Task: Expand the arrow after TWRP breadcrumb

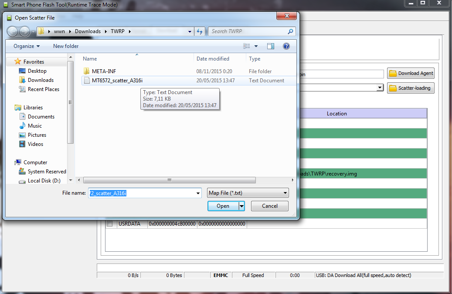Action: pyautogui.click(x=130, y=31)
